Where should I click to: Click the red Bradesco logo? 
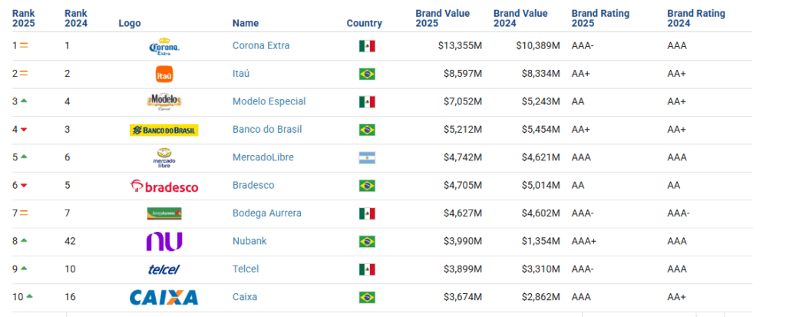pos(163,186)
